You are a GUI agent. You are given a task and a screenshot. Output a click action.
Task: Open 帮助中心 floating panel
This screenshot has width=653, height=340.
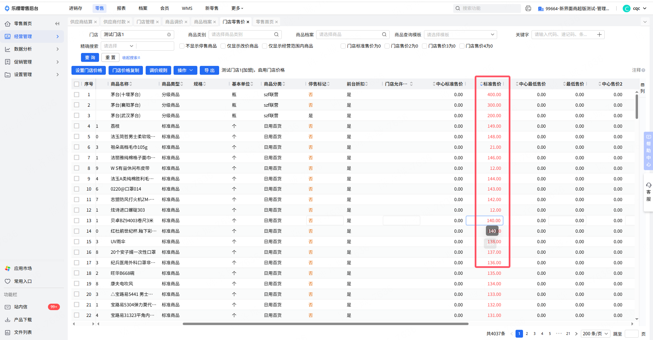pyautogui.click(x=648, y=150)
